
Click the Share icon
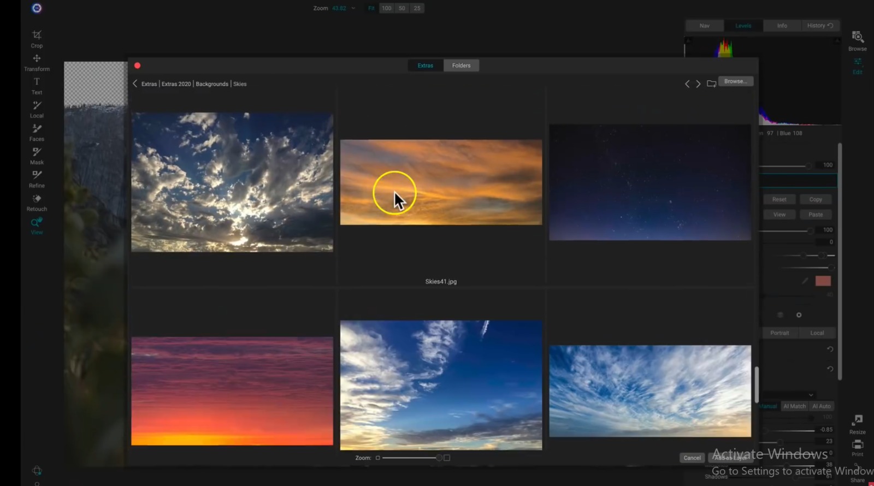point(858,474)
